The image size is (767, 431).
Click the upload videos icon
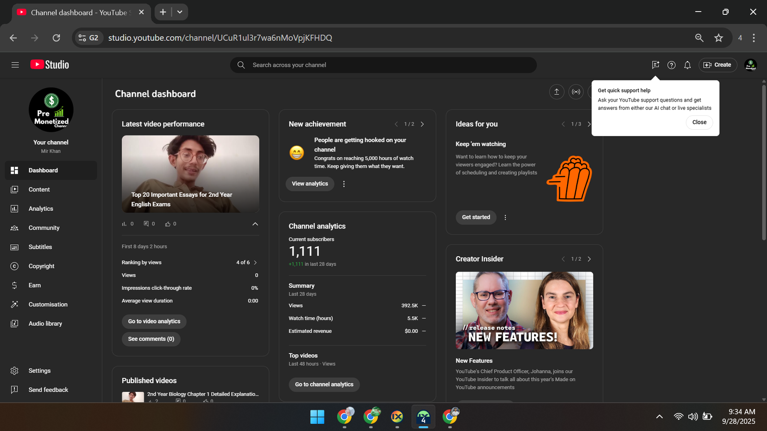click(557, 92)
